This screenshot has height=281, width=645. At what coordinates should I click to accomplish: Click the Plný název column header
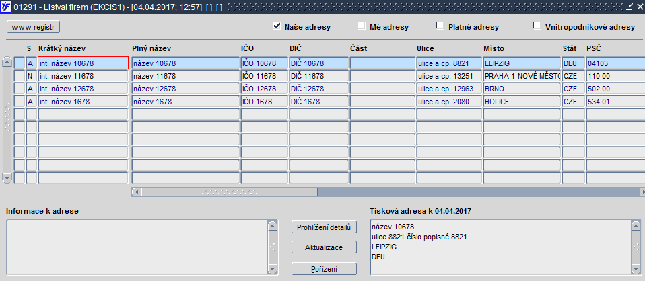point(151,48)
